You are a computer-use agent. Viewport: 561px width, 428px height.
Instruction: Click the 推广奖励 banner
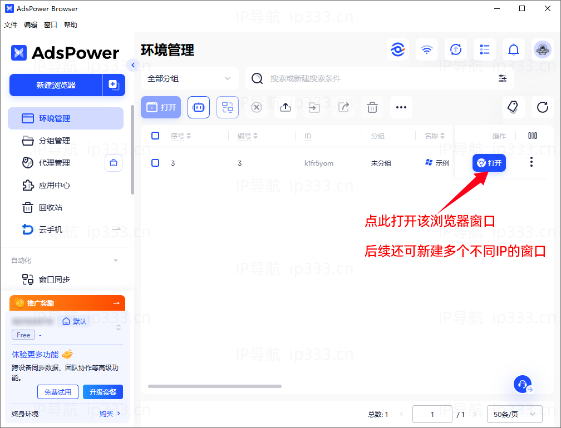[x=67, y=303]
